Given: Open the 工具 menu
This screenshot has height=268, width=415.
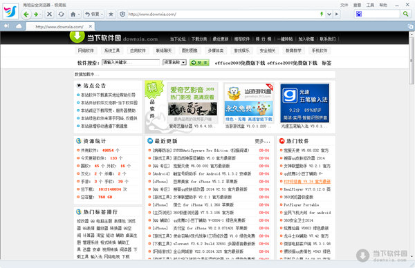Looking at the screenshot, I should tap(370, 5).
